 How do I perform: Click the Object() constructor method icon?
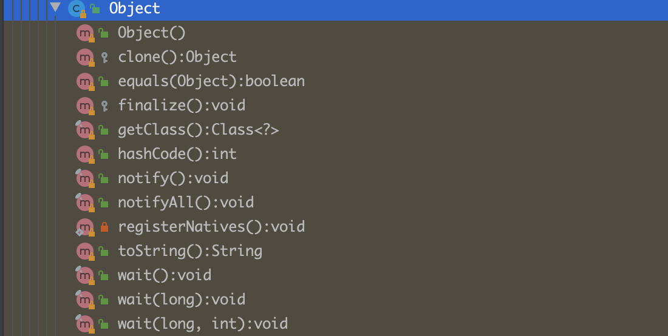(84, 33)
